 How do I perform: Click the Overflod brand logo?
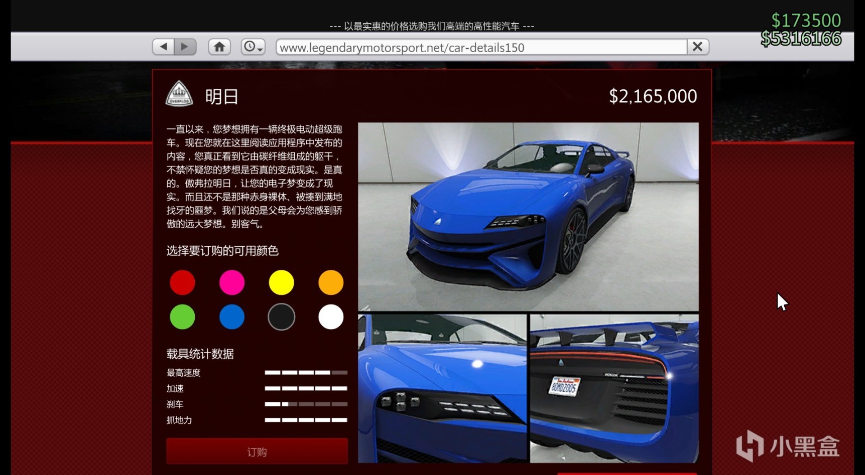(x=179, y=94)
